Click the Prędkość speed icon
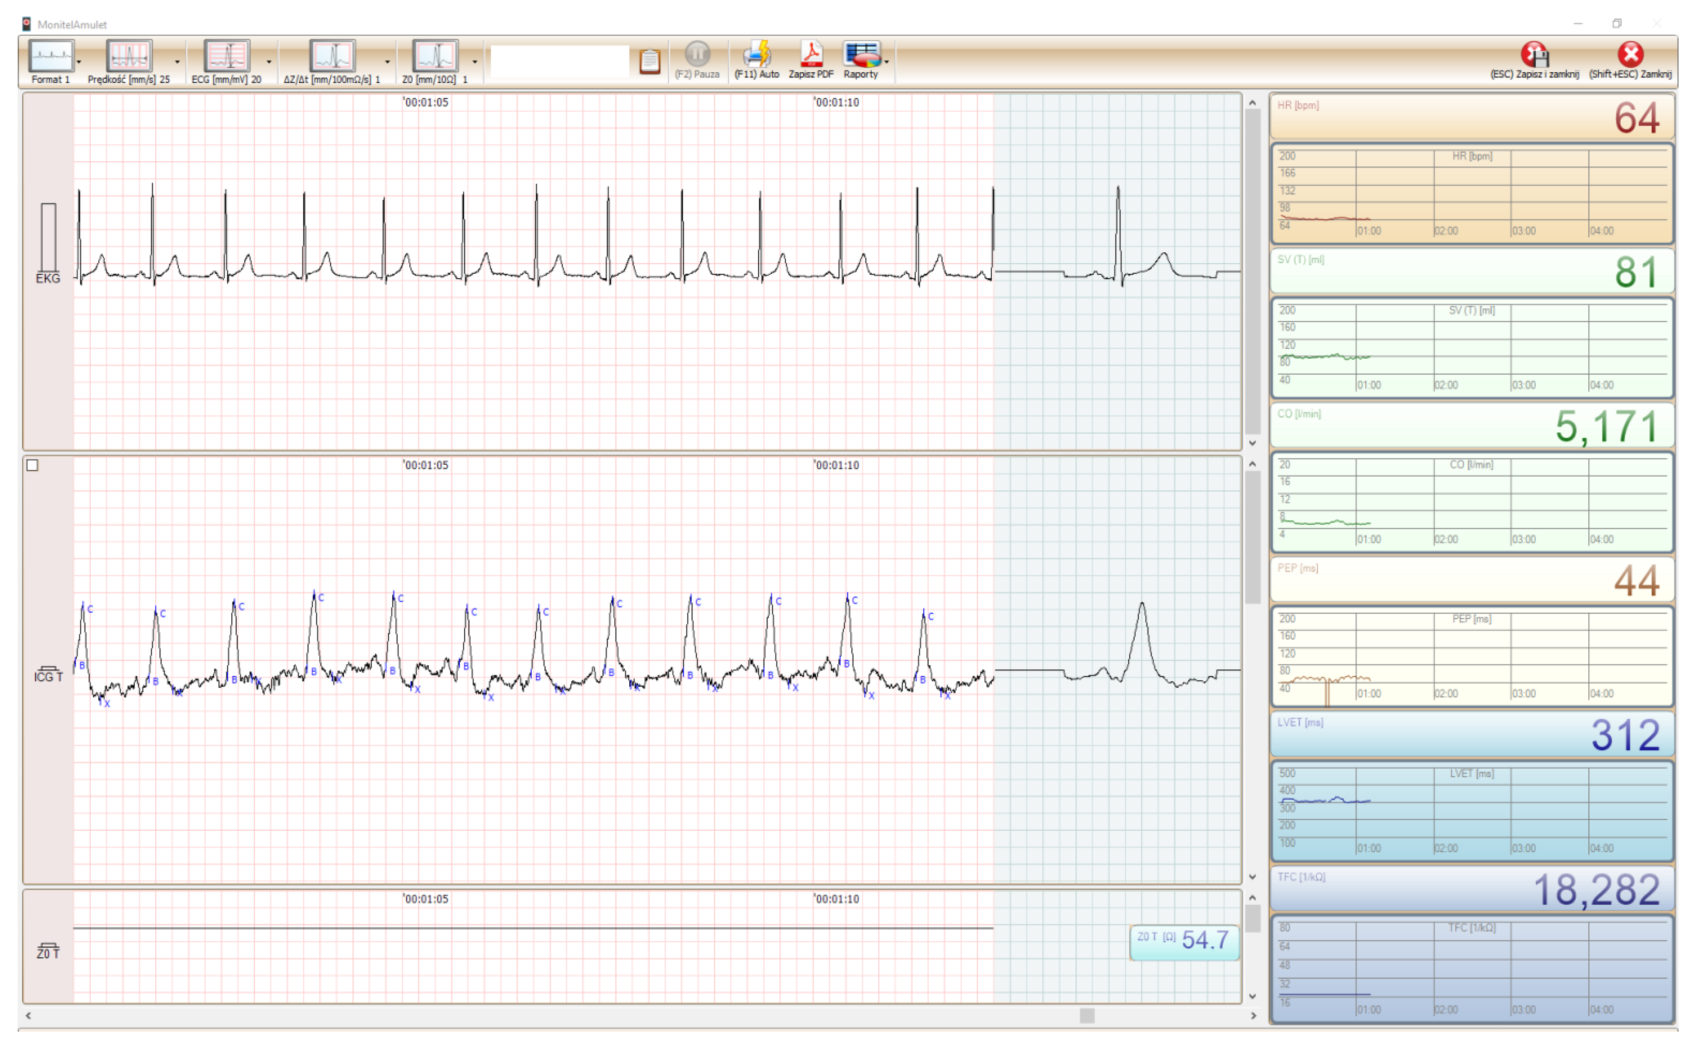 [129, 56]
